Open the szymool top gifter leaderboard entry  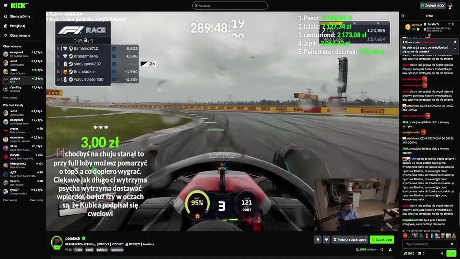coord(413,27)
